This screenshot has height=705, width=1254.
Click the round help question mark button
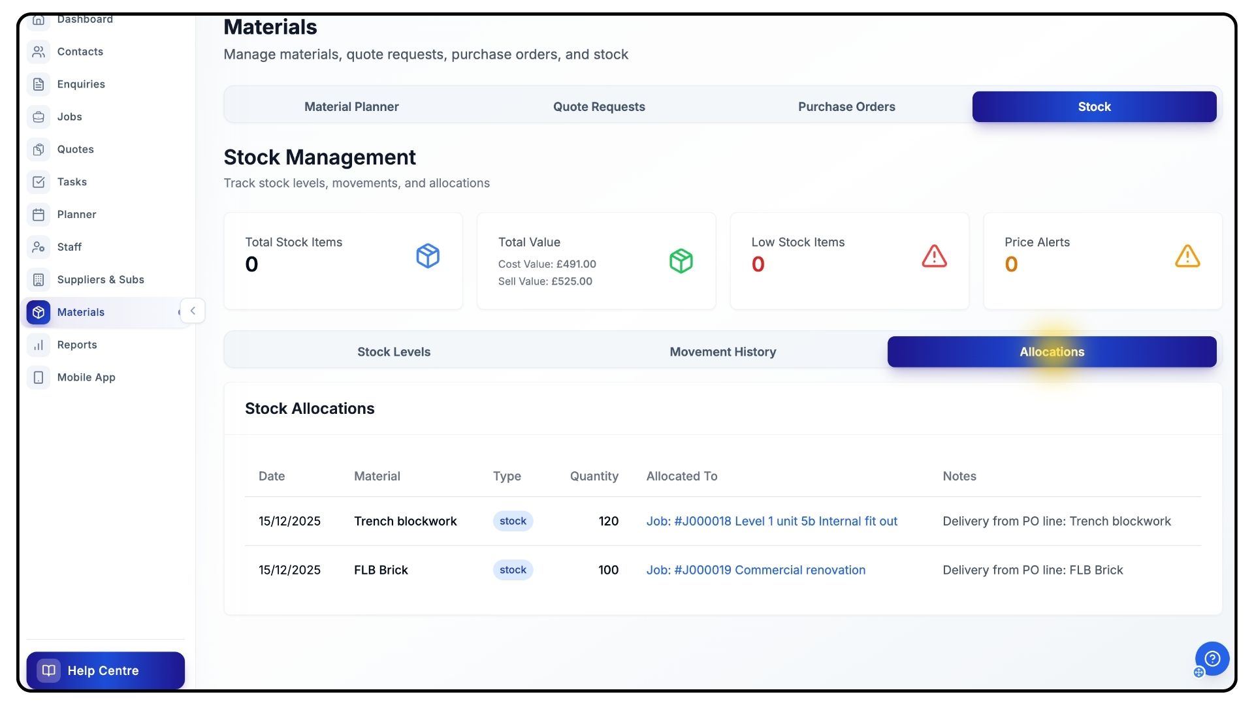(x=1212, y=659)
